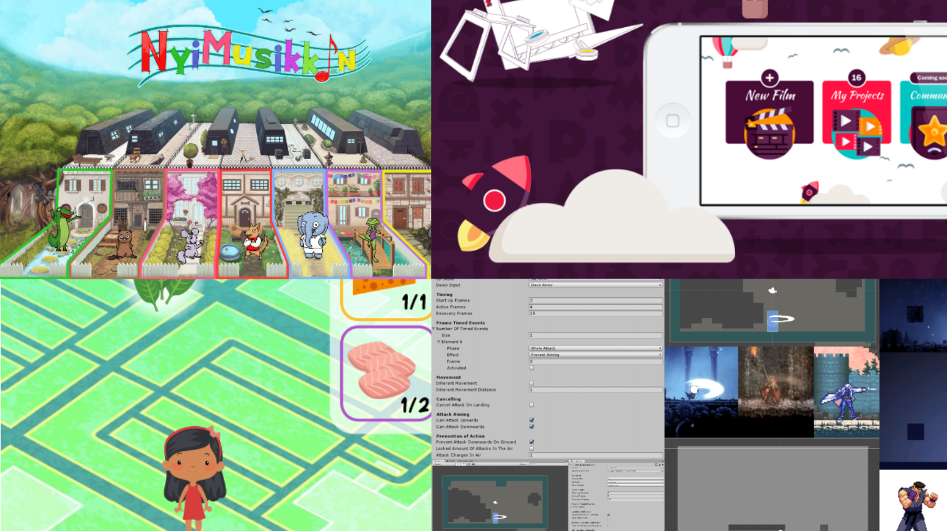Image resolution: width=947 pixels, height=531 pixels.
Task: Click the Cancelling section header
Action: [448, 399]
